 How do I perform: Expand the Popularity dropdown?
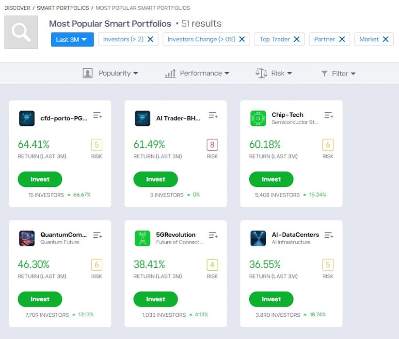(x=118, y=73)
